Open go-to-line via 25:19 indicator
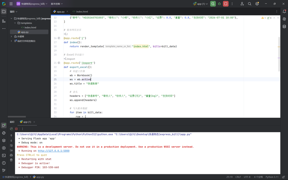 click(229, 177)
